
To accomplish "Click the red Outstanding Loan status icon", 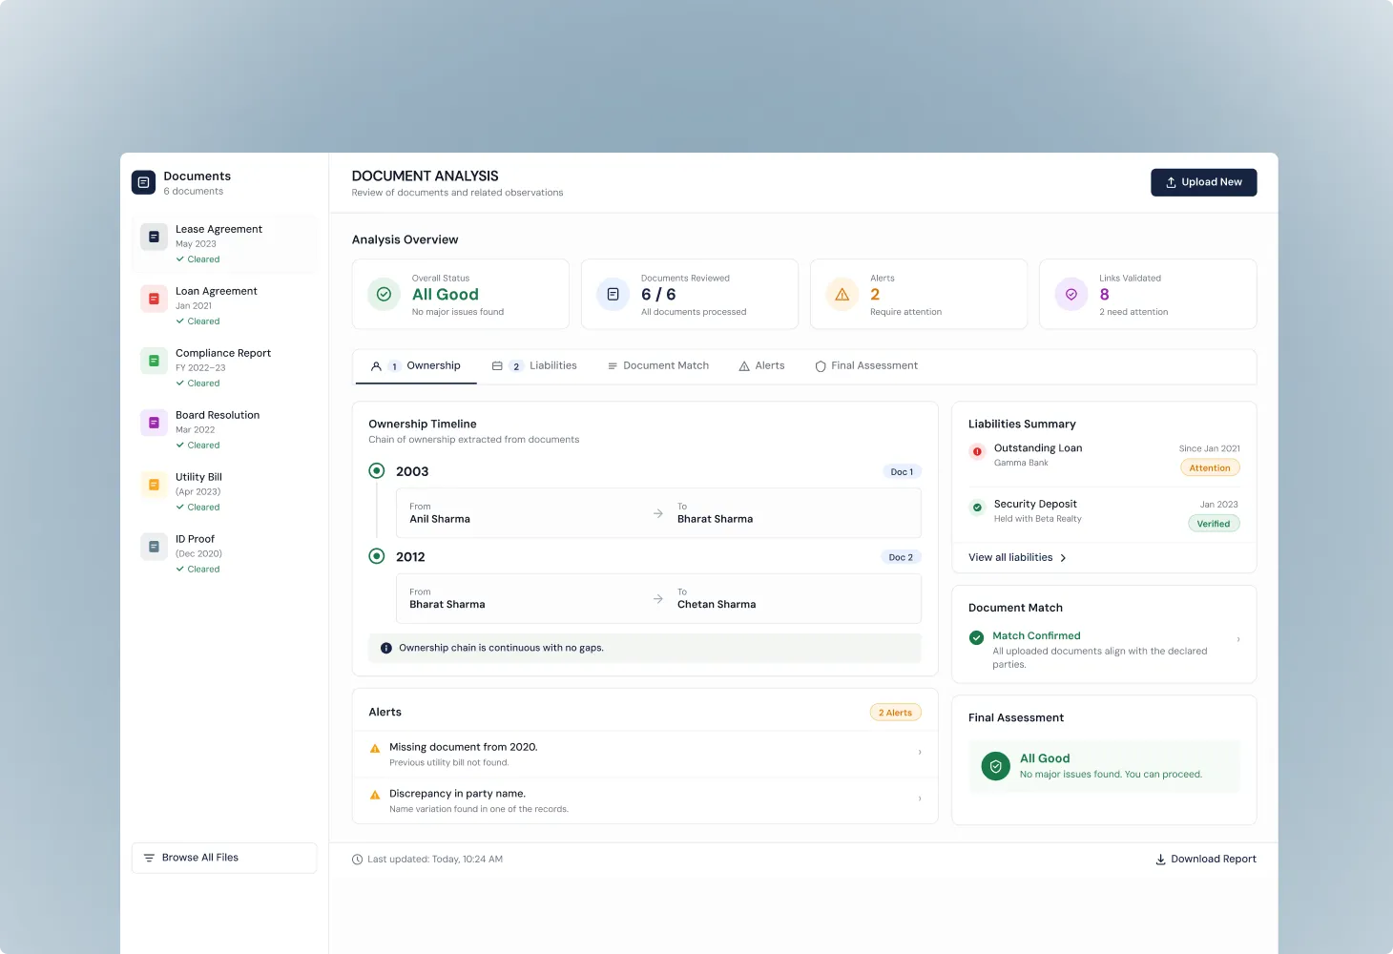I will [977, 451].
